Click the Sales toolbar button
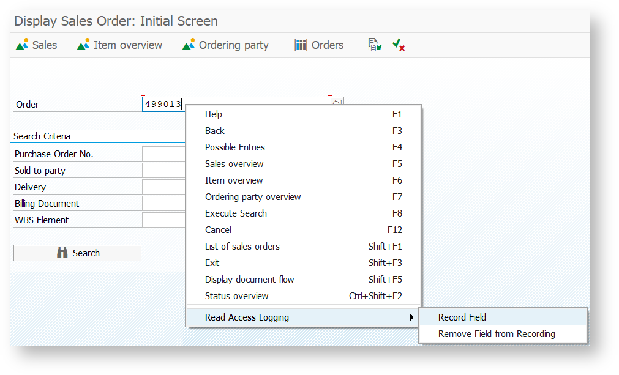The image size is (619, 375). 36,45
